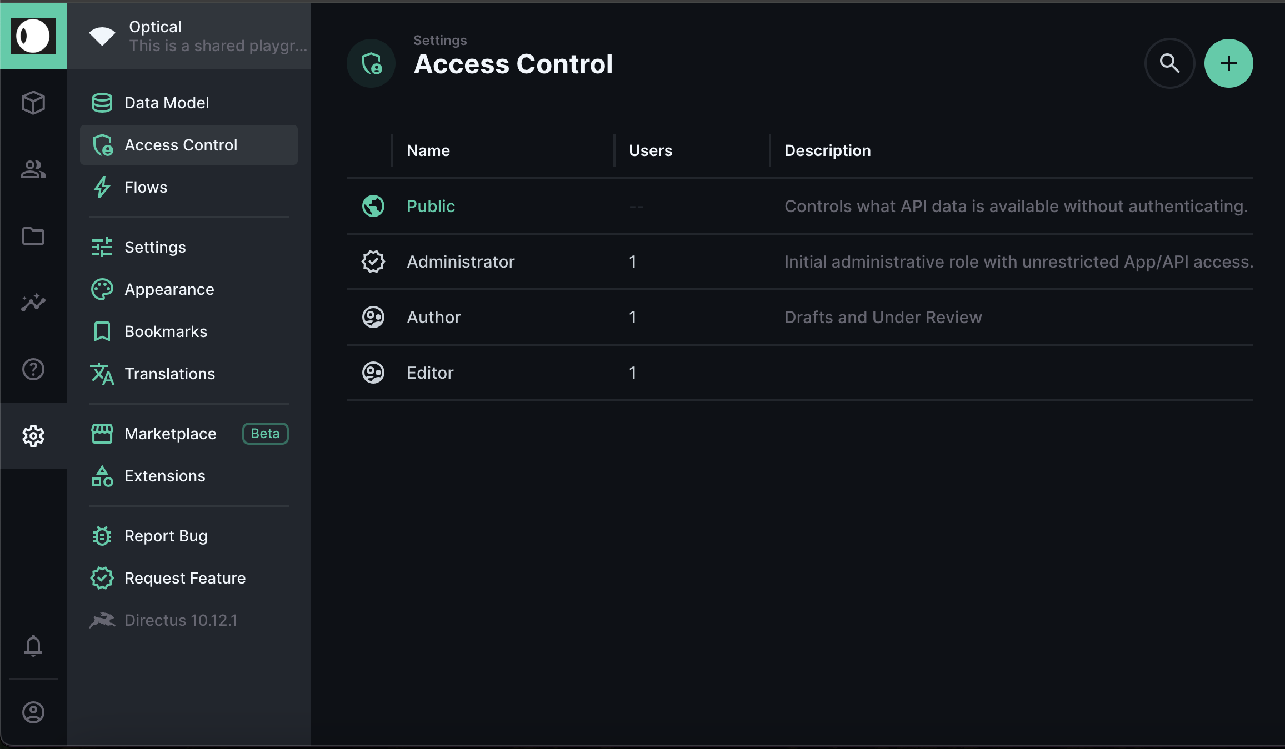Open the Settings gear module
This screenshot has width=1285, height=749.
(x=33, y=436)
